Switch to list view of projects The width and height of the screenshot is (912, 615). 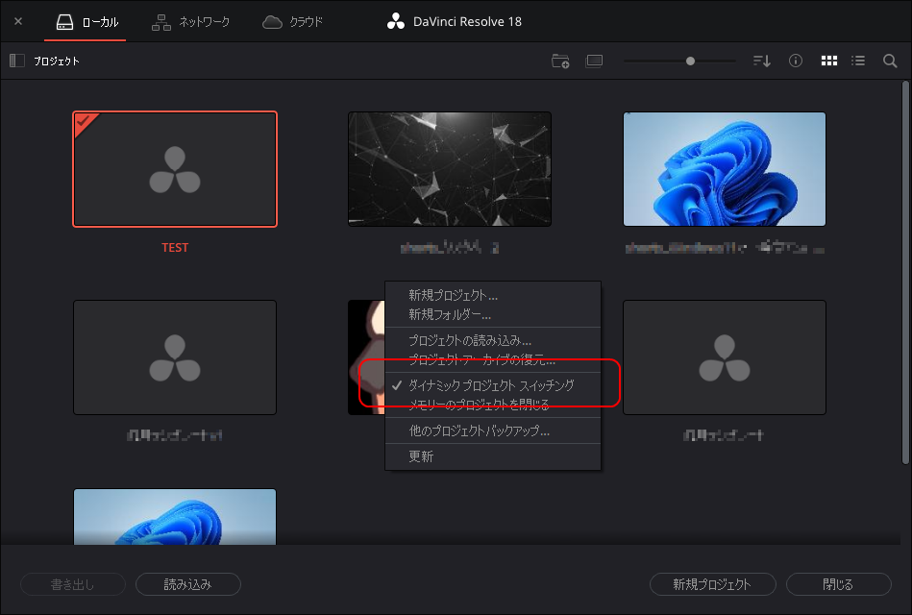pyautogui.click(x=857, y=61)
